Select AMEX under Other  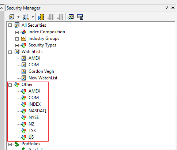click(34, 91)
